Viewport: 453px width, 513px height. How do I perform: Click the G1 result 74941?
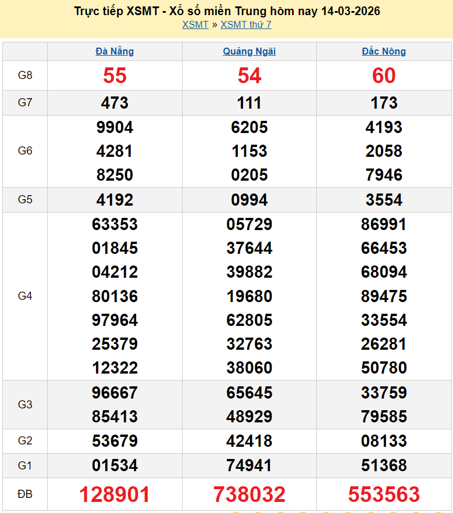tap(249, 465)
